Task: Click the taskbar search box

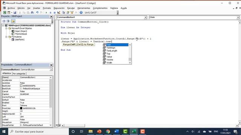Action: [38, 132]
